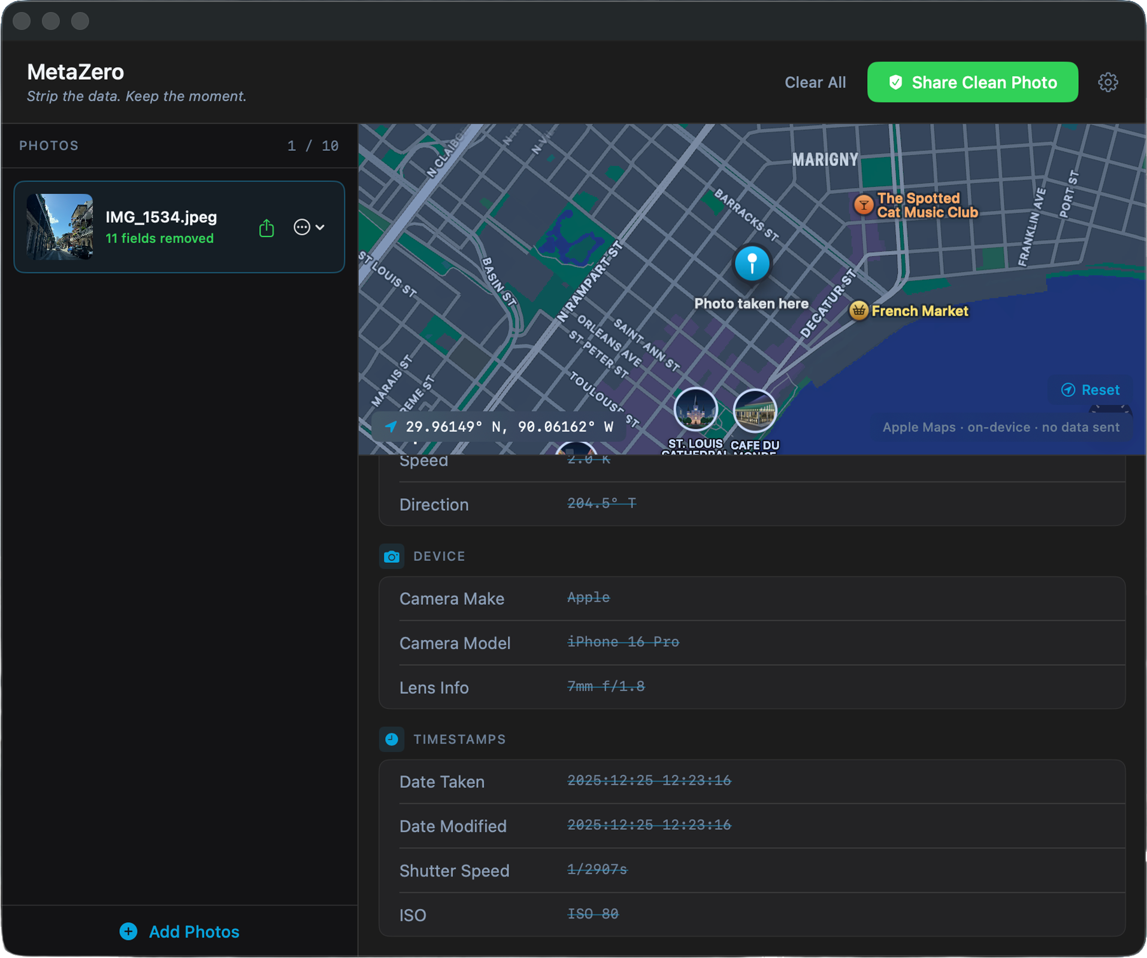
Task: Click the Camera Make value 'Apple'
Action: (x=588, y=598)
